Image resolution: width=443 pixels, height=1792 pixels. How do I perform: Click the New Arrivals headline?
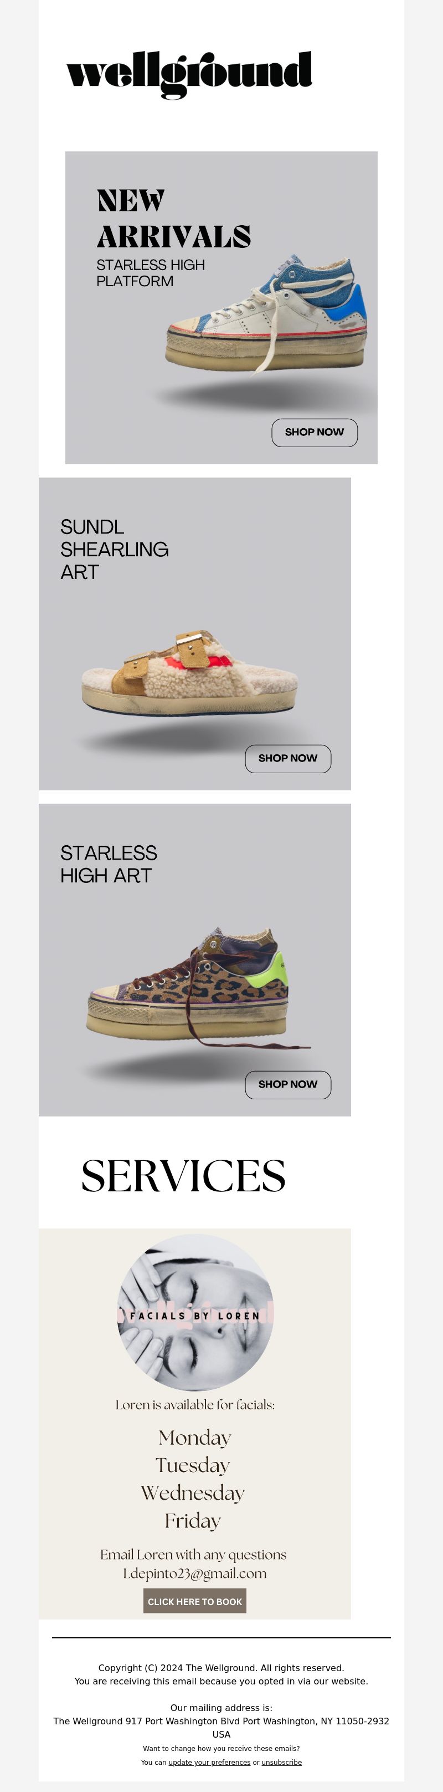click(173, 219)
